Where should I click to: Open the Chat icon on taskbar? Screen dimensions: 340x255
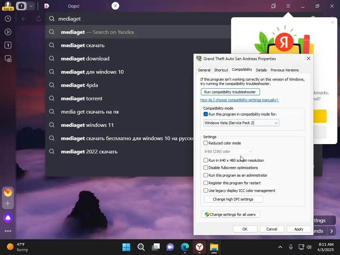(170, 247)
